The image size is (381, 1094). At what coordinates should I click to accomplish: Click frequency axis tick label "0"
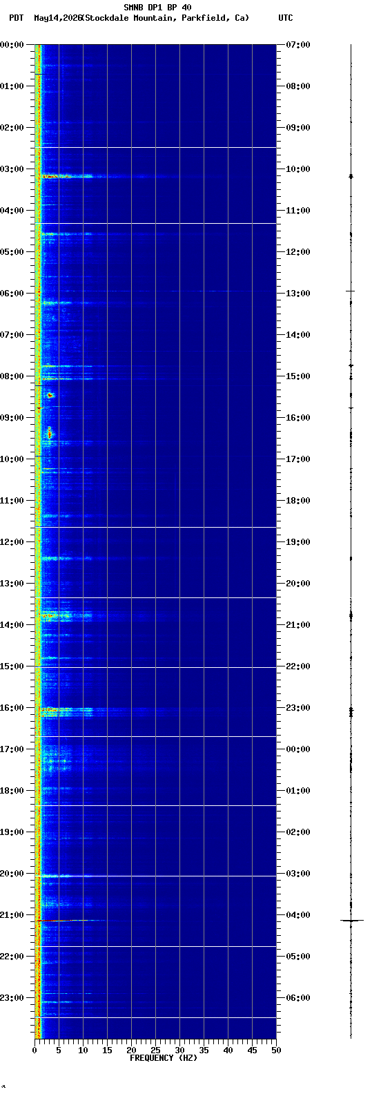tap(35, 1050)
